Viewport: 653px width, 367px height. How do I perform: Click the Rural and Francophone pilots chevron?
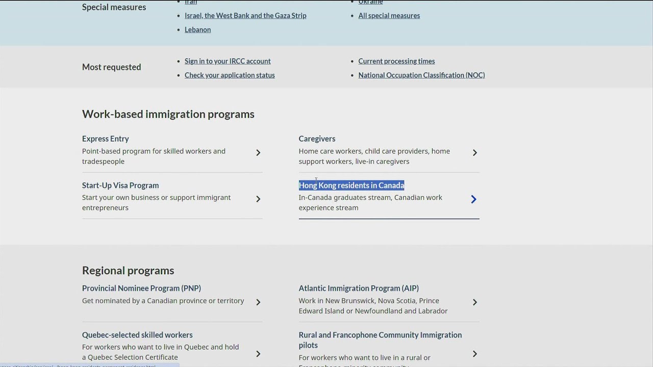pos(475,353)
